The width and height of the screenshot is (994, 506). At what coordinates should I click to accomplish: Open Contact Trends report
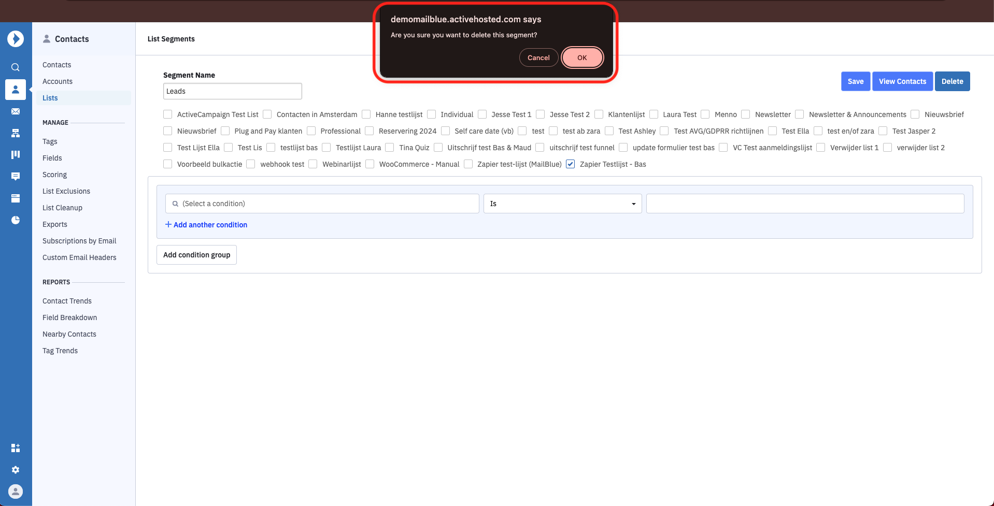[67, 301]
